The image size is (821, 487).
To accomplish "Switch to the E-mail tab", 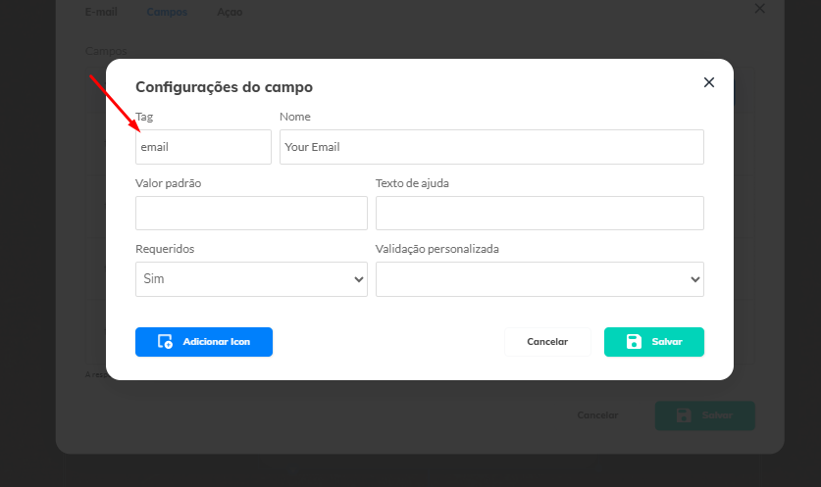I will click(101, 13).
